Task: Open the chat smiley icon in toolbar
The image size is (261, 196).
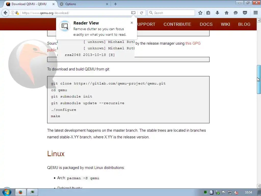Action: (236, 13)
